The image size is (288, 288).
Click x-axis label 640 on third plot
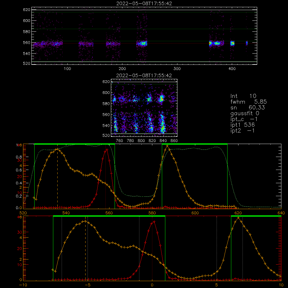pyautogui.click(x=281, y=213)
